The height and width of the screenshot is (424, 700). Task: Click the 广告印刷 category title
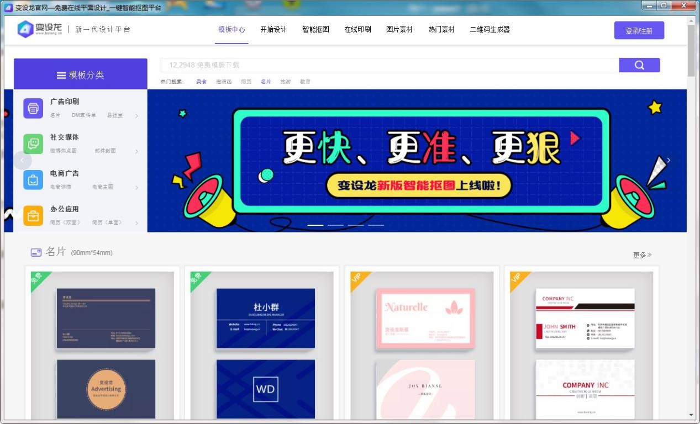[65, 102]
